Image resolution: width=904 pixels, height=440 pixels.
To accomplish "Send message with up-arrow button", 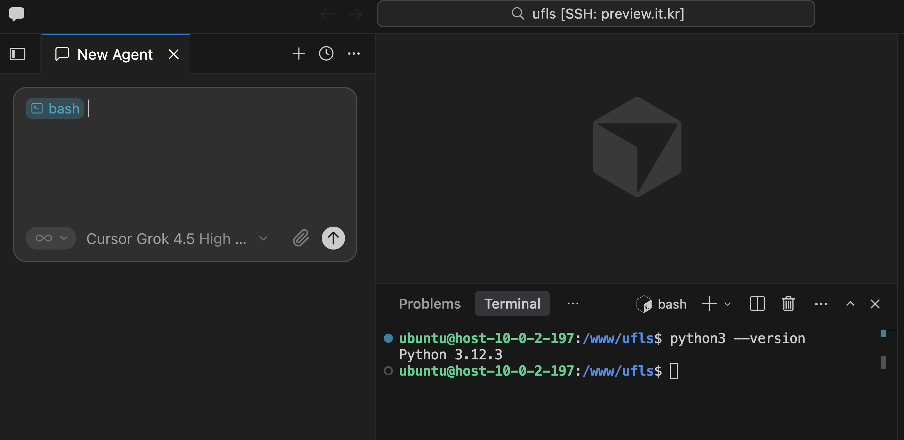I will click(x=333, y=238).
